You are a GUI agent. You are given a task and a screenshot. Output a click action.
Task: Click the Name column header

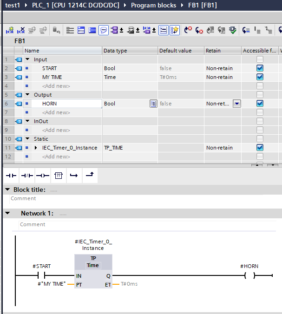point(63,51)
